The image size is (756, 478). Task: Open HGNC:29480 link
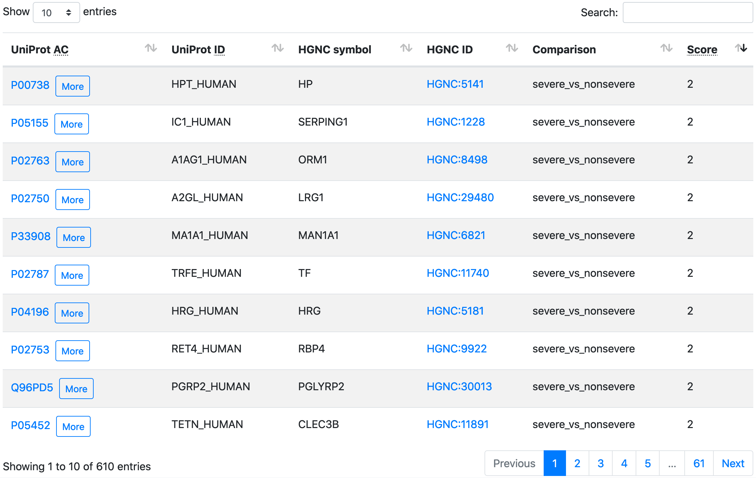460,197
